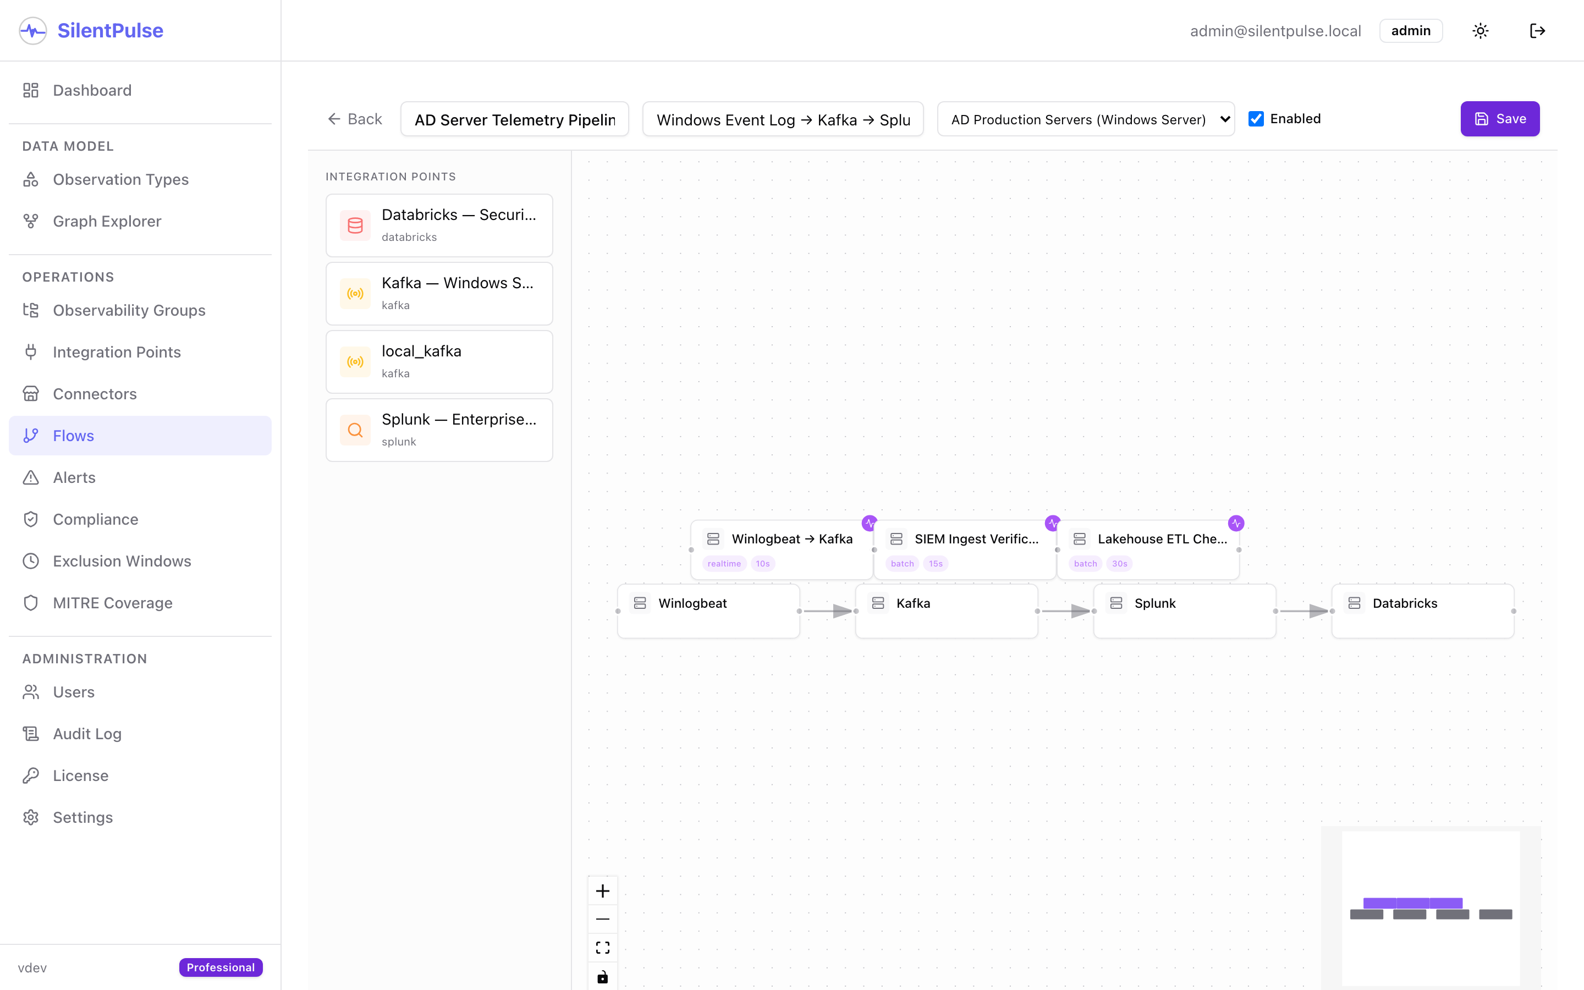Click the Databricks database icon
Viewport: 1584px width, 990px height.
click(x=355, y=226)
